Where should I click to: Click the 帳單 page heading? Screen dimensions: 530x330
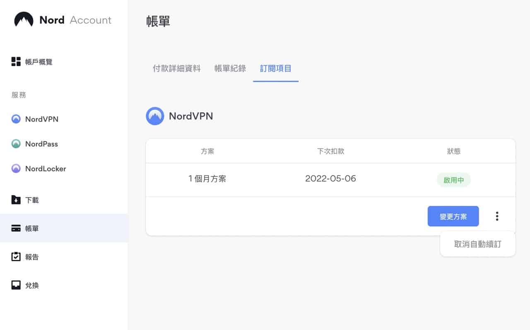pyautogui.click(x=158, y=21)
